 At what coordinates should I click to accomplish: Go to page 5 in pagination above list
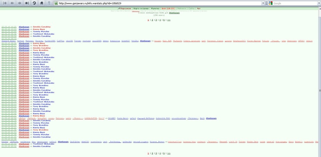tap(164, 20)
